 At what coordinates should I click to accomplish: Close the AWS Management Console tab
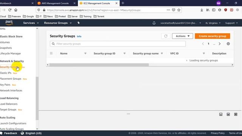tap(74, 3)
